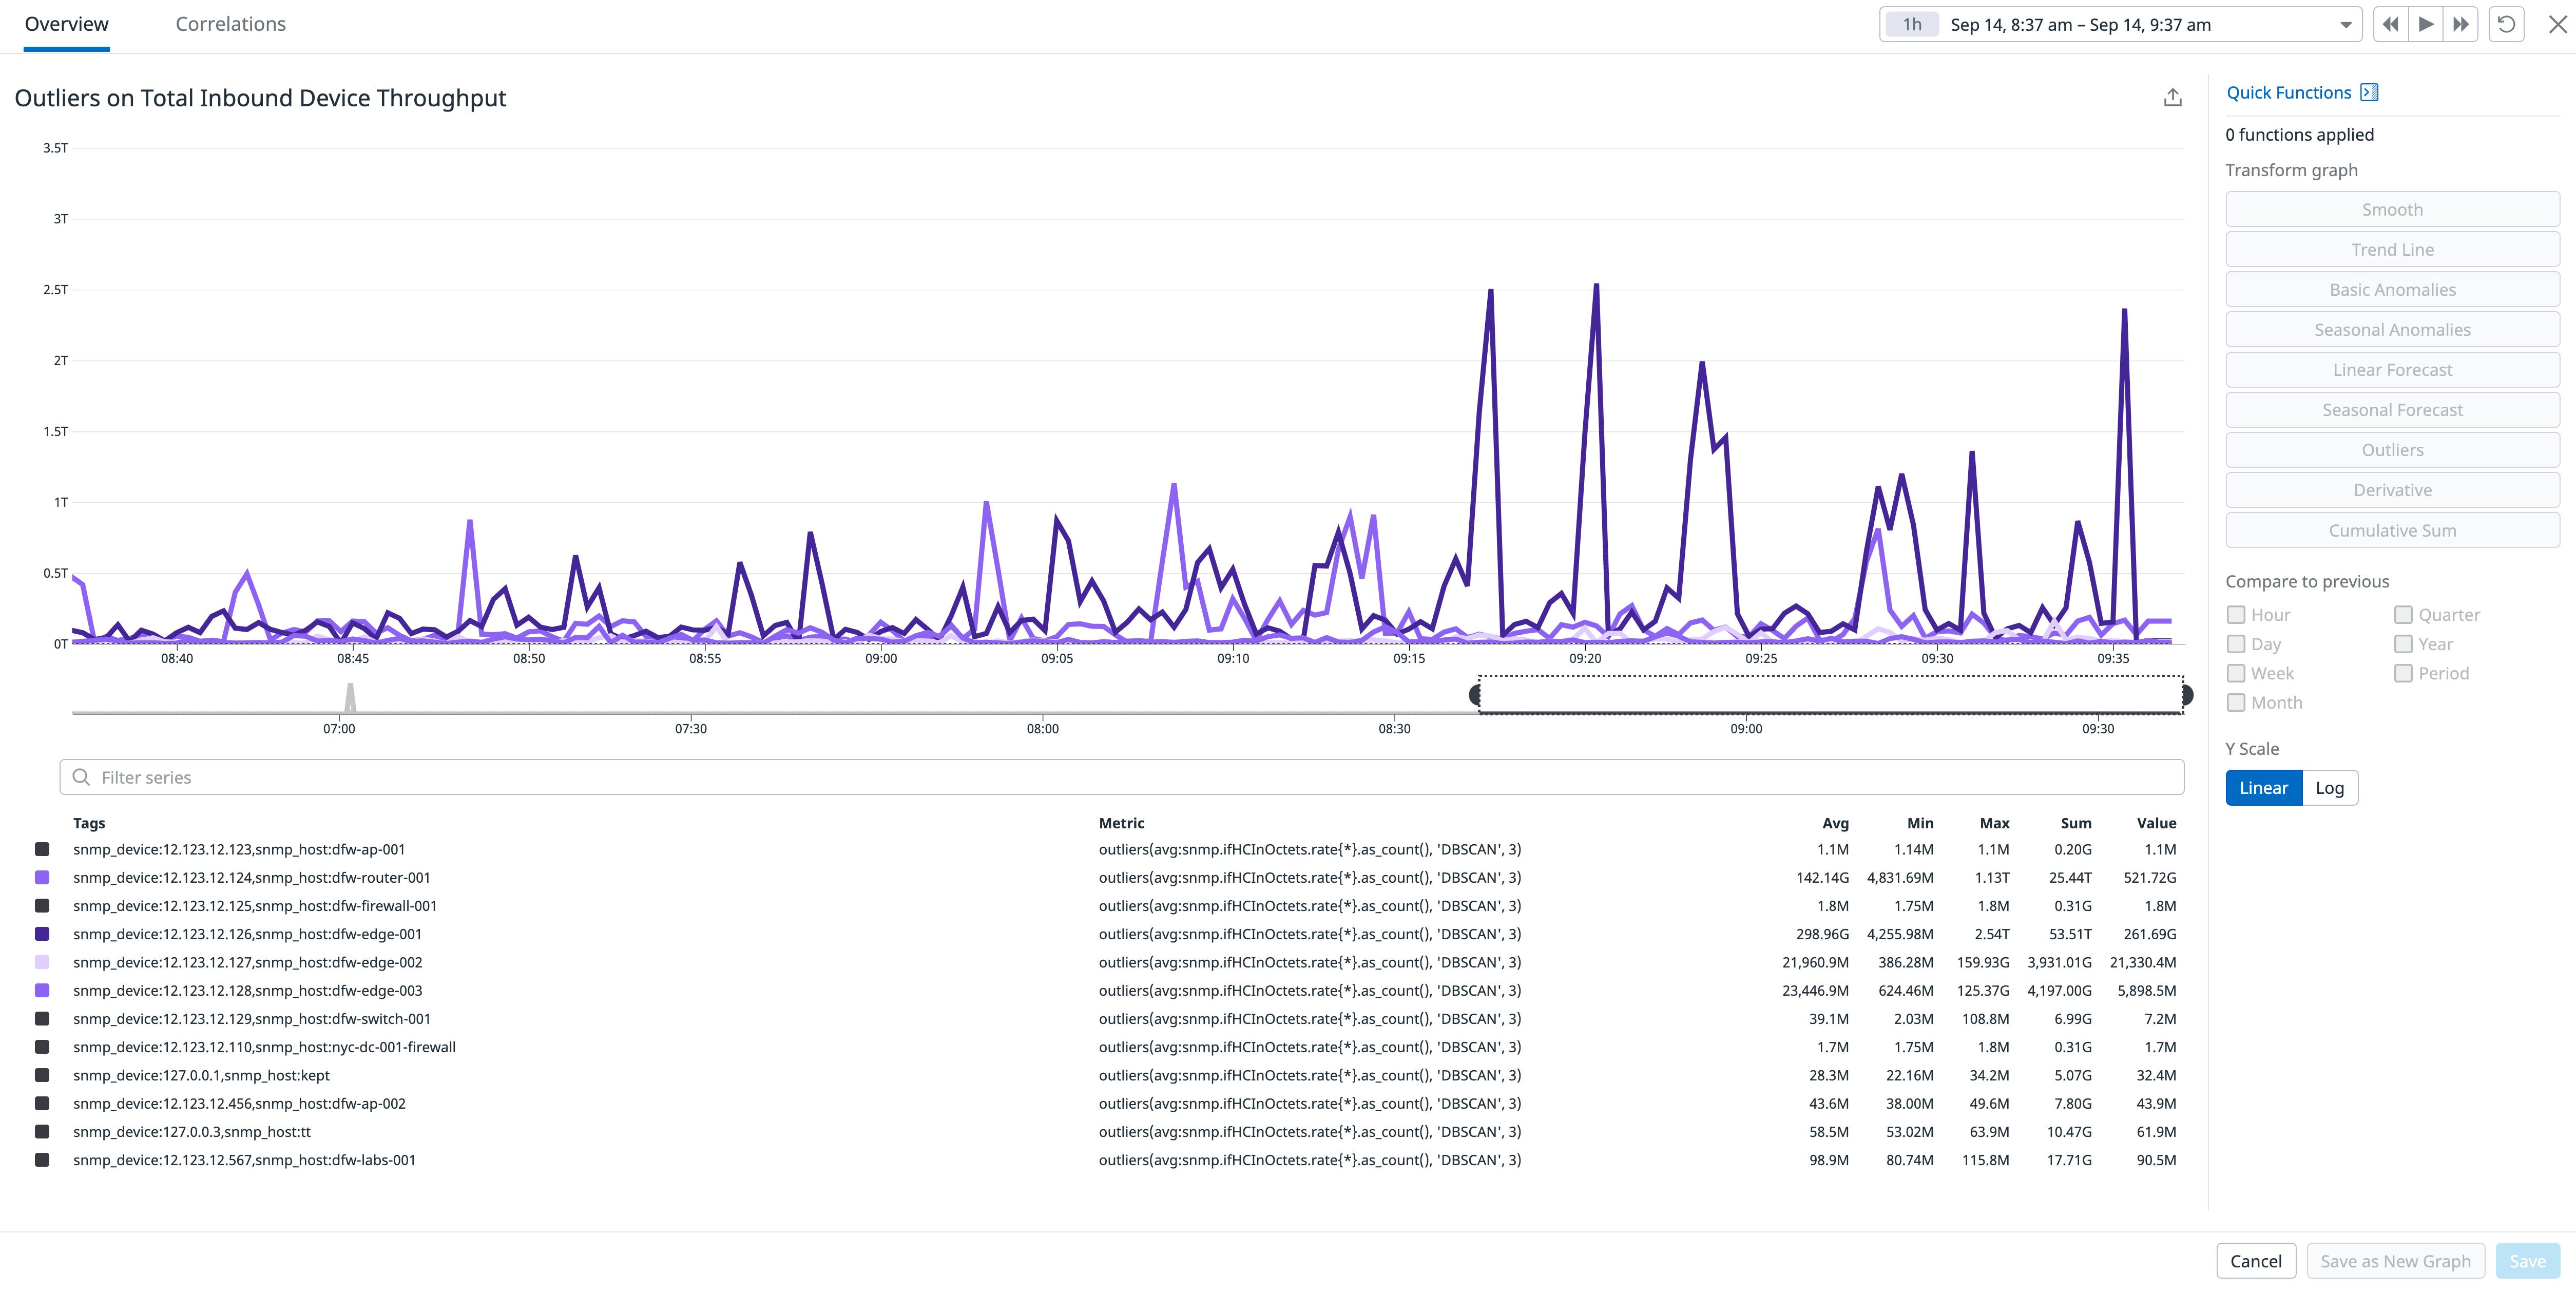Screen dimensions: 2576x1291
Task: Advance time using the play icon
Action: pyautogui.click(x=2425, y=24)
